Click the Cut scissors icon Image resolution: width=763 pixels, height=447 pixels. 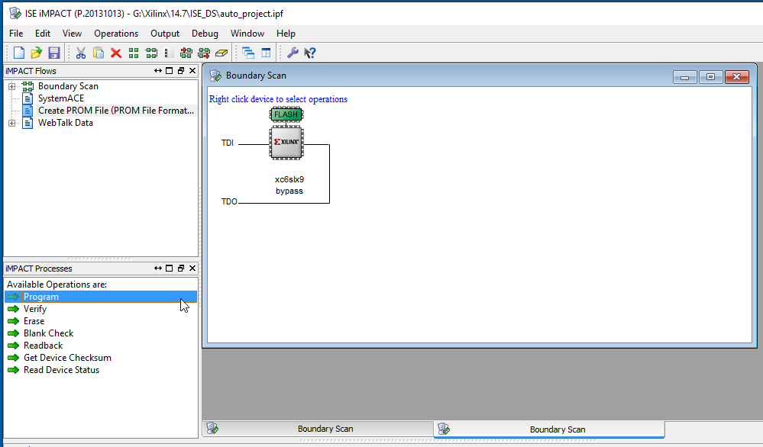click(80, 53)
